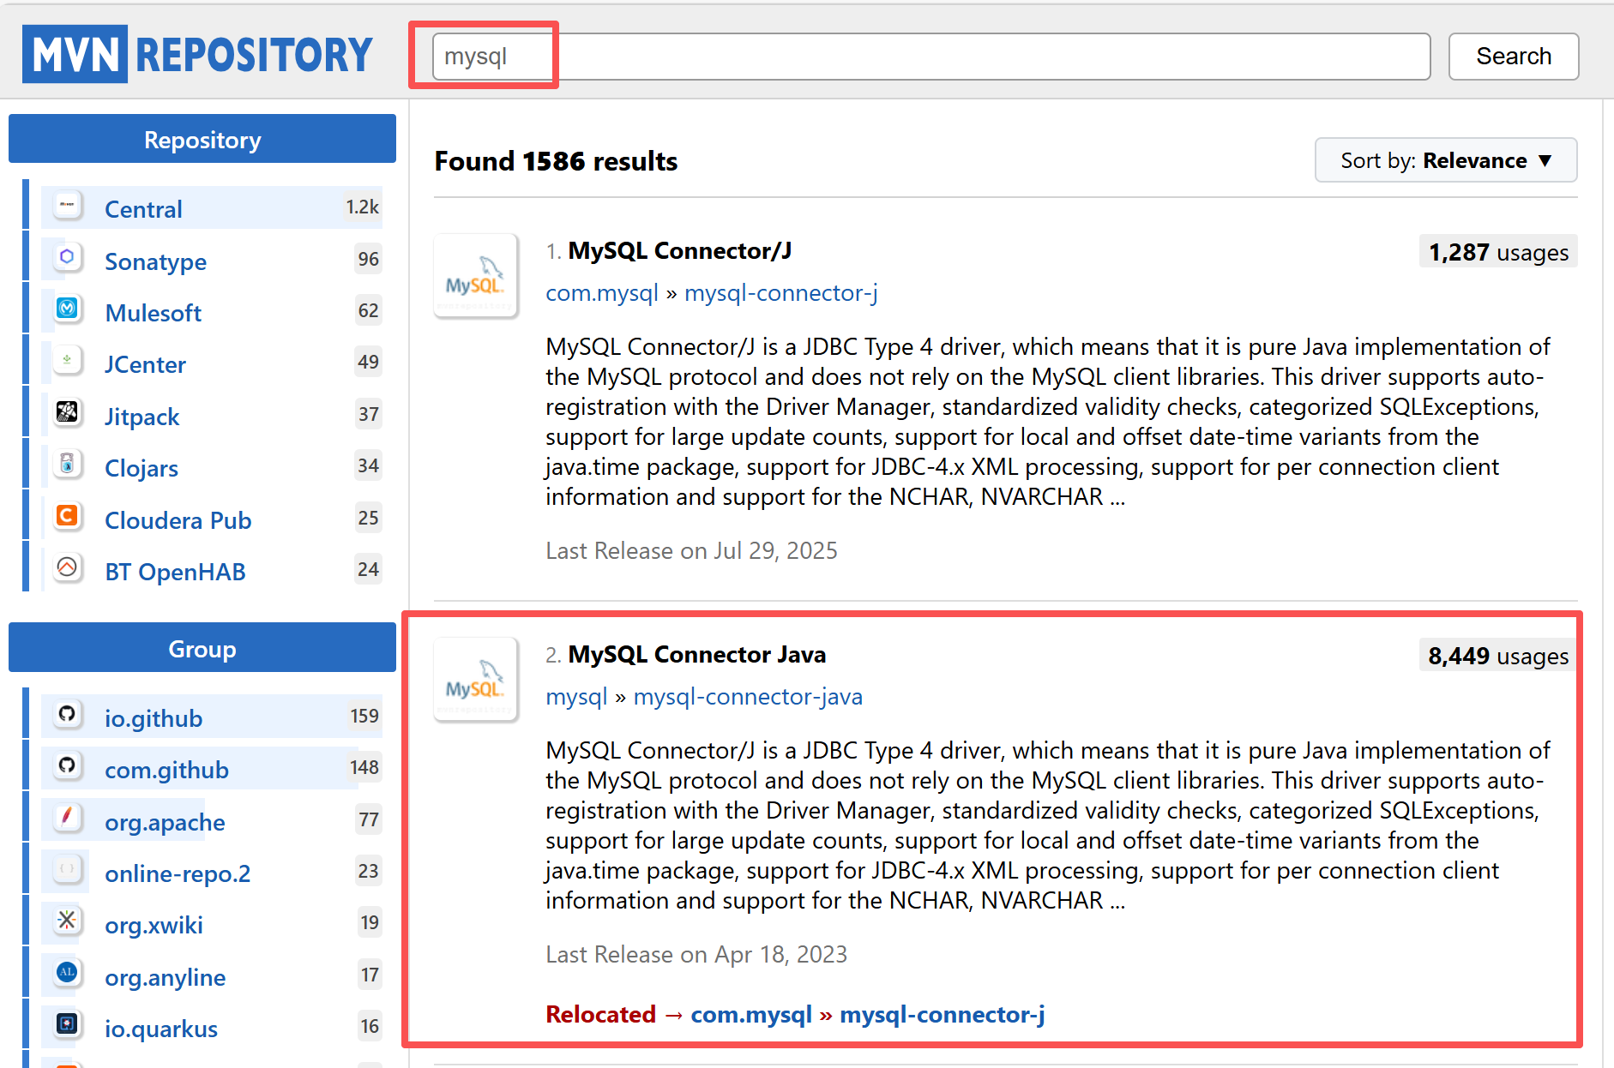Click the online-repo.2 group icon
1614x1068 pixels.
point(67,869)
